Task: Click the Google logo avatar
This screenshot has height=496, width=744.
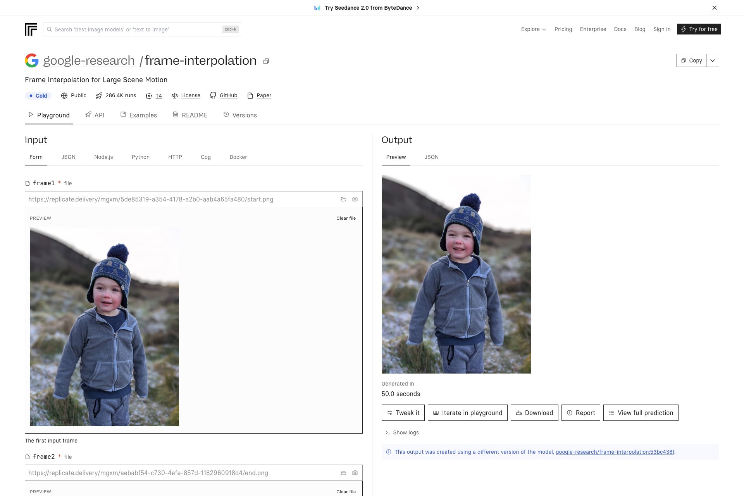Action: click(32, 60)
